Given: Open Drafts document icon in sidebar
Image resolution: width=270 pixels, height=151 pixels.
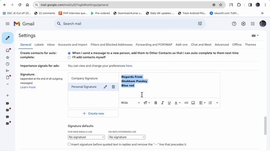Looking at the screenshot, I should coord(8,77).
